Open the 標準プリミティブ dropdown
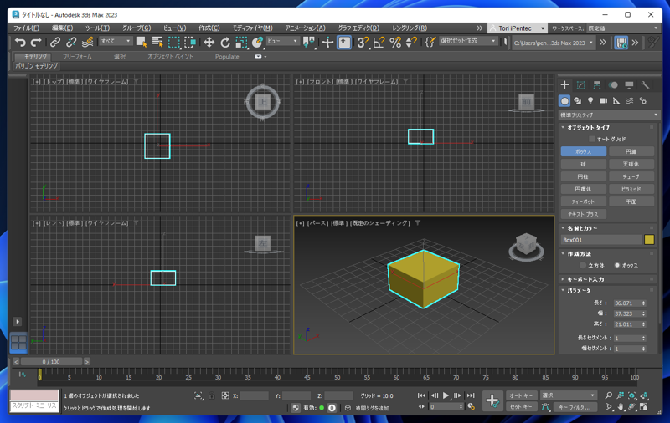This screenshot has width=670, height=423. point(609,115)
